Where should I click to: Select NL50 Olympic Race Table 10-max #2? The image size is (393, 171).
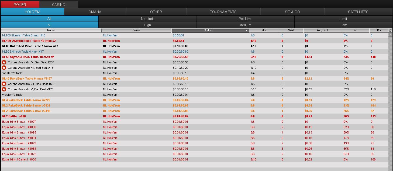click(x=194, y=57)
